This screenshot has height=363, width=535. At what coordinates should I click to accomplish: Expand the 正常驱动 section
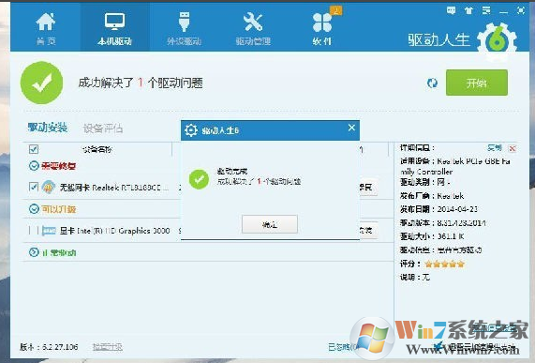click(x=34, y=252)
